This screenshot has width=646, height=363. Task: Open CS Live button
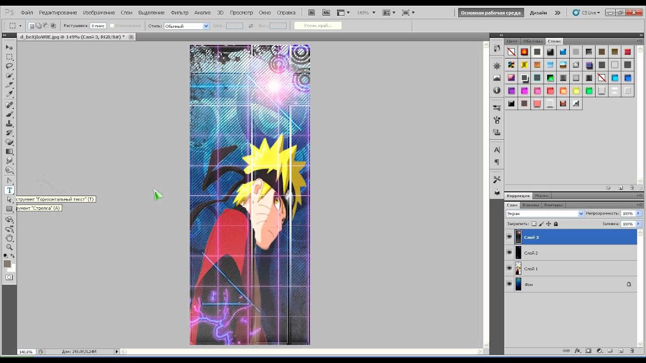coord(586,13)
